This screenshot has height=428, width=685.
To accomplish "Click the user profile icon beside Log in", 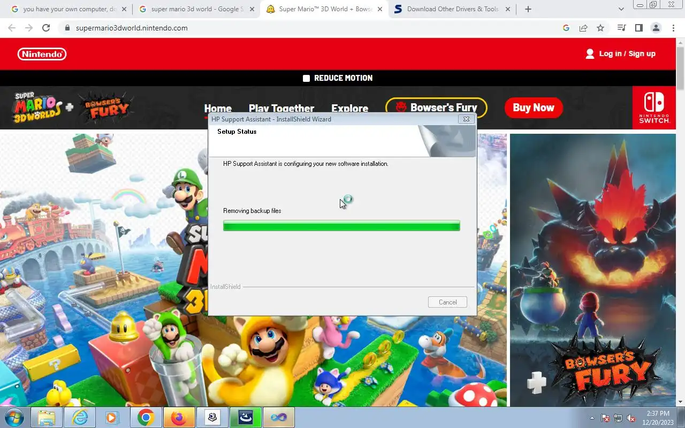I will click(x=590, y=53).
